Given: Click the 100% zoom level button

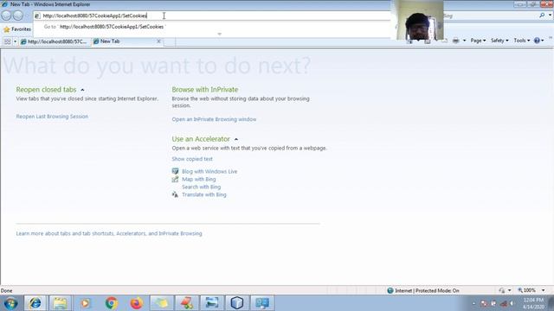Looking at the screenshot, I should [527, 290].
